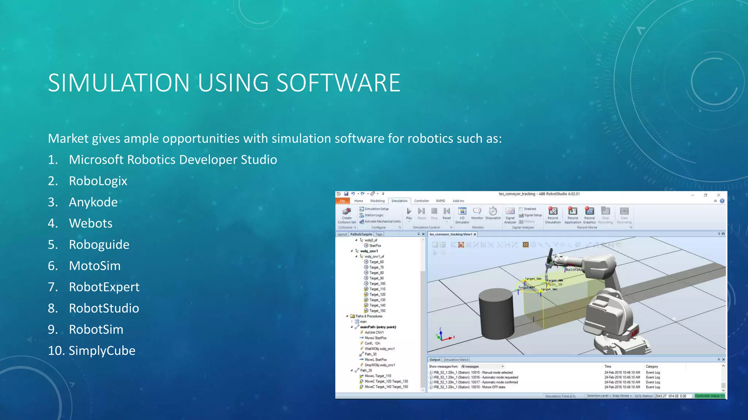748x420 pixels.
Task: Expand the main procedure node
Action: tap(352, 322)
